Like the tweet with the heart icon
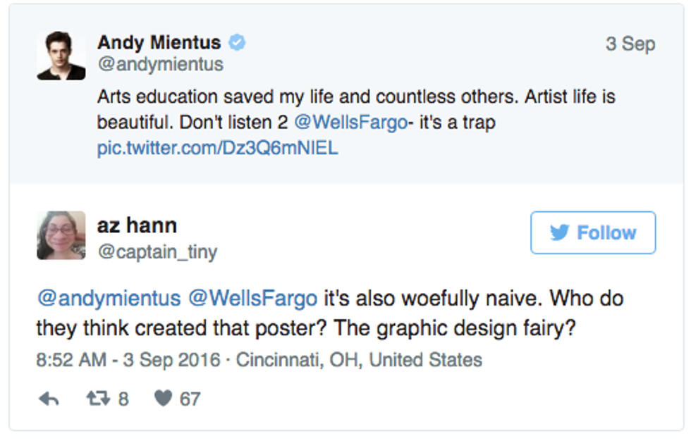 [x=163, y=399]
